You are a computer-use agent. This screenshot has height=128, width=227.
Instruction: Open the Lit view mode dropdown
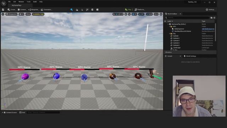pos(21,14)
